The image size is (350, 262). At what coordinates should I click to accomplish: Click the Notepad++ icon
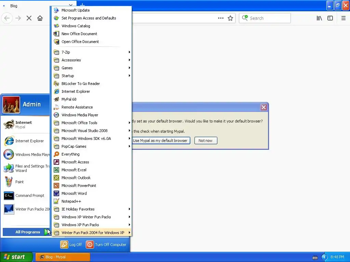(56, 201)
